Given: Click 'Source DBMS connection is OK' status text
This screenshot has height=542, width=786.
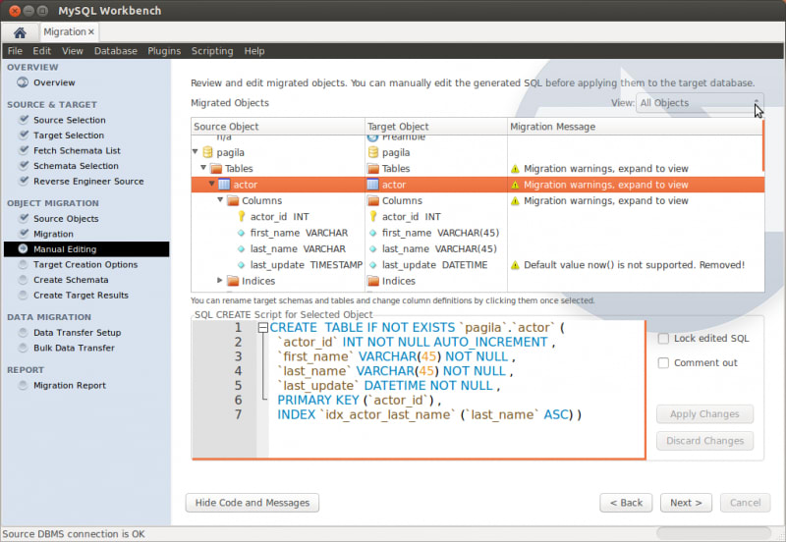Looking at the screenshot, I should 74,534.
